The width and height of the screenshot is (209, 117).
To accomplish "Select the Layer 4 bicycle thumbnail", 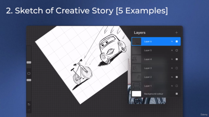I will [x=137, y=59].
